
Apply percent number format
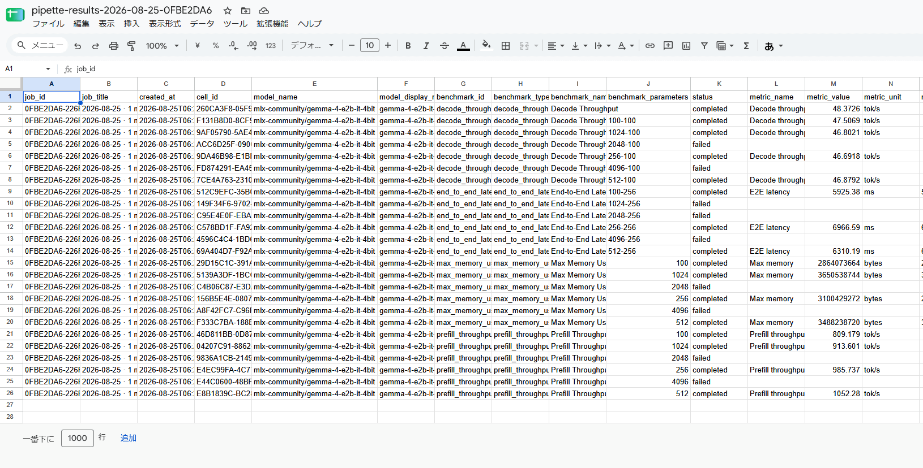(216, 46)
